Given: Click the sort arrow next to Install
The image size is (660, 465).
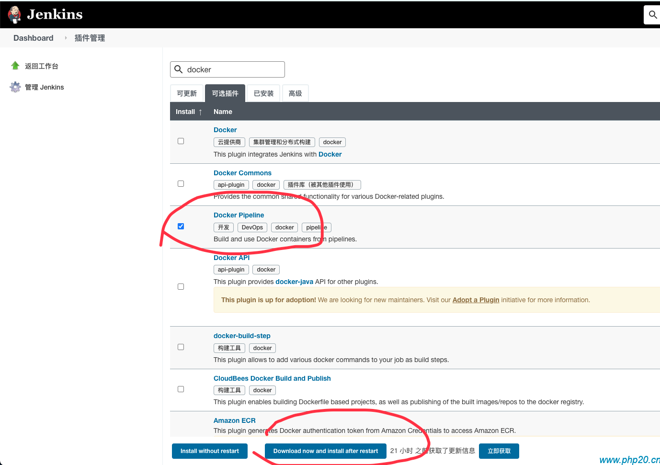Looking at the screenshot, I should (x=200, y=112).
